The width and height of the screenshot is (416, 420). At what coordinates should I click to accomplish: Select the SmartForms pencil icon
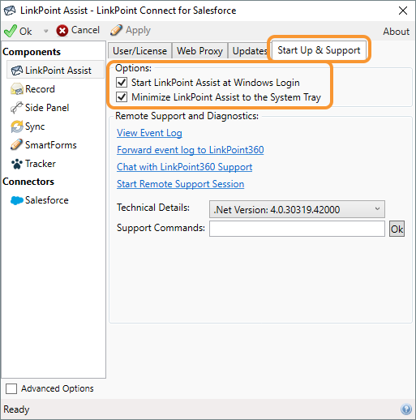pyautogui.click(x=16, y=145)
